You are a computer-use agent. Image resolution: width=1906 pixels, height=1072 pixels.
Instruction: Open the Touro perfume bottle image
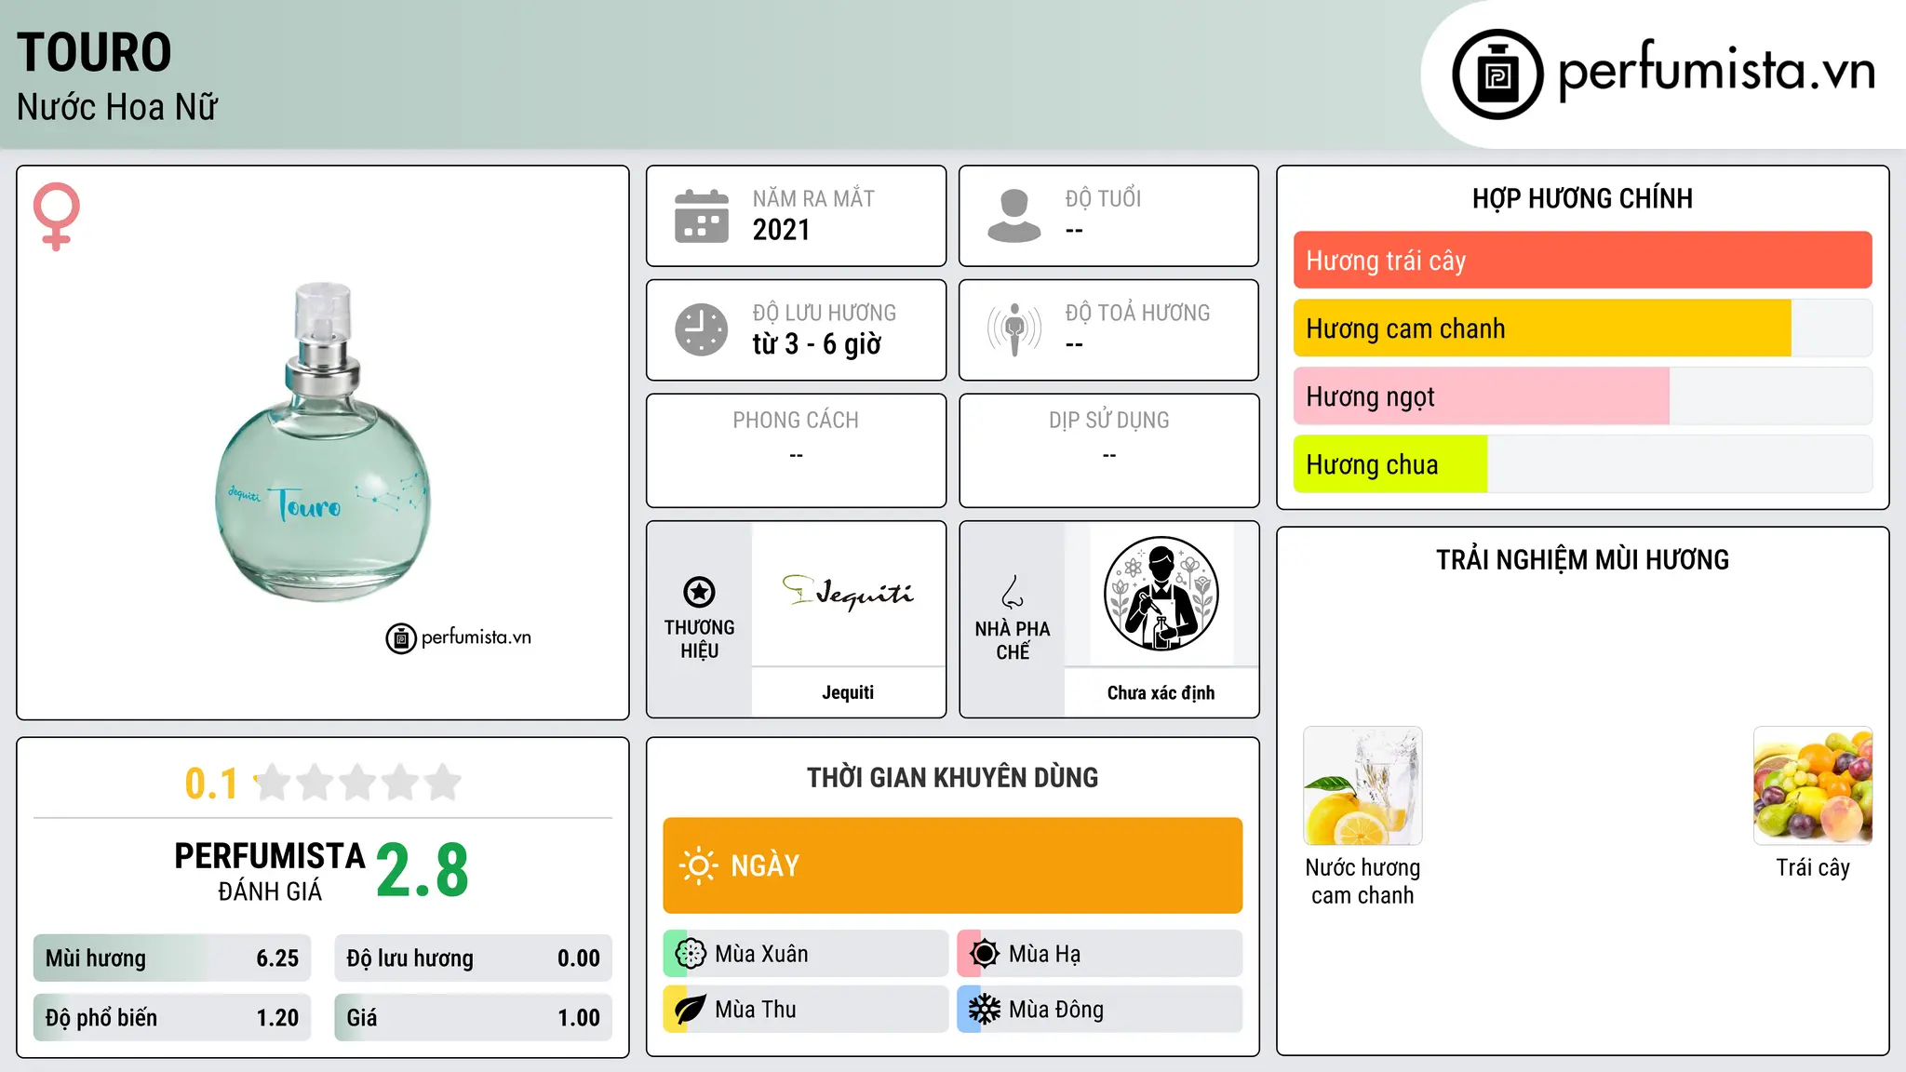[323, 443]
